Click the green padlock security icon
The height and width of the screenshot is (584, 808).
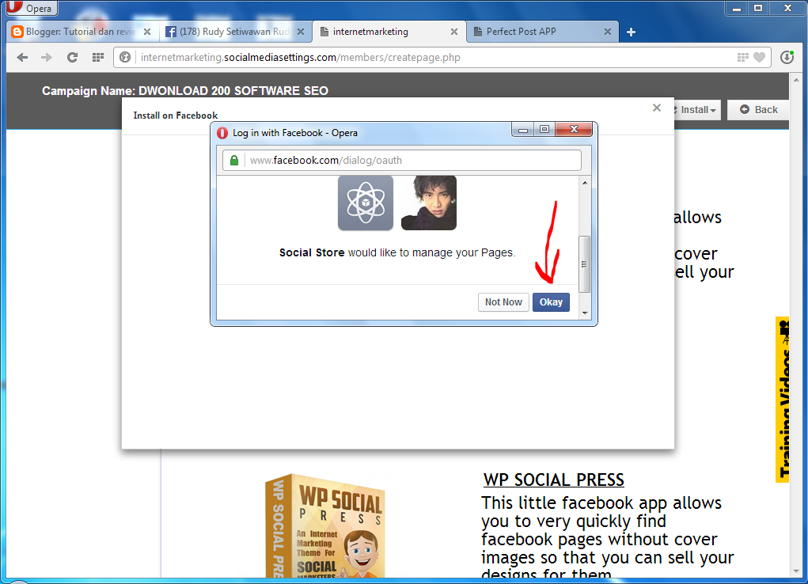[x=234, y=161]
